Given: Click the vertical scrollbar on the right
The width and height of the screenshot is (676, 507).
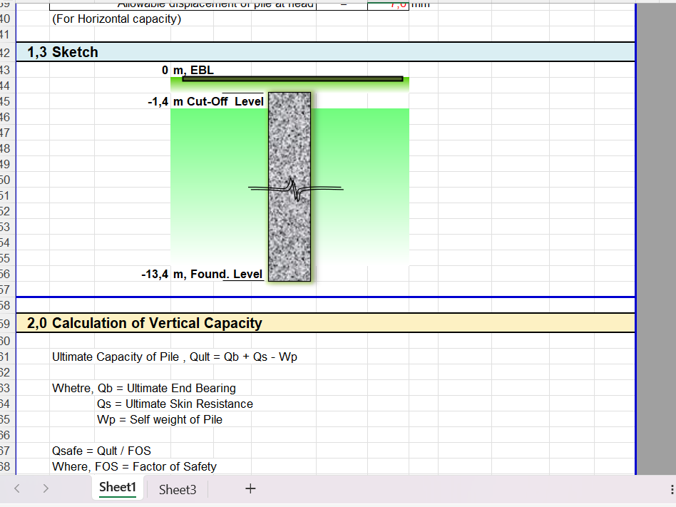Looking at the screenshot, I should click(656, 214).
